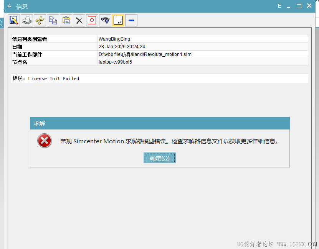Click the red error icon in the 求解 dialog
319x249 pixels.
pyautogui.click(x=44, y=141)
